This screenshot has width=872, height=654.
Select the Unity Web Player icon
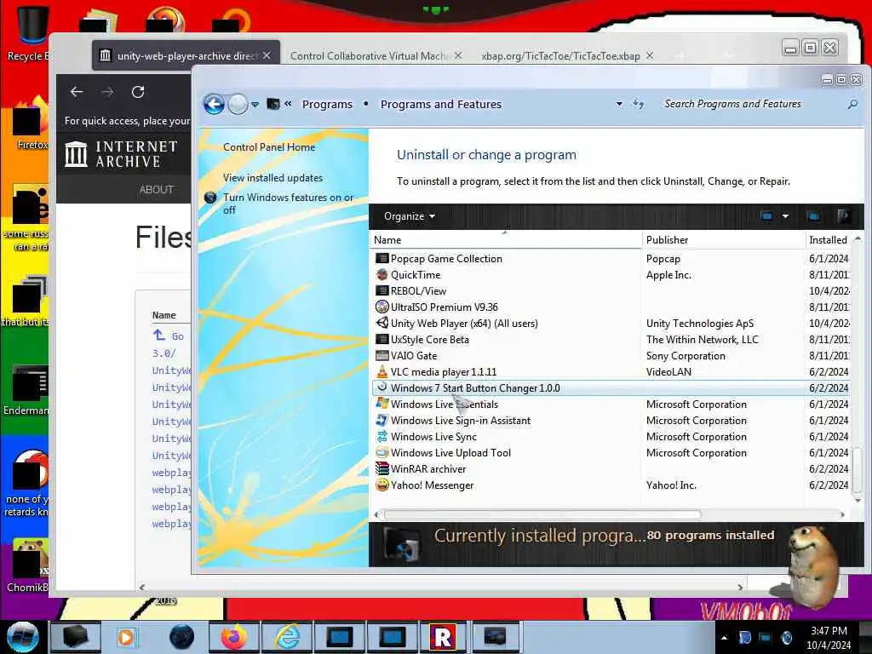(x=381, y=323)
